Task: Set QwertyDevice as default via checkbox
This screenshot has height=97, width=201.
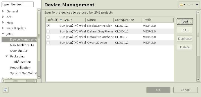Action: click(x=48, y=43)
